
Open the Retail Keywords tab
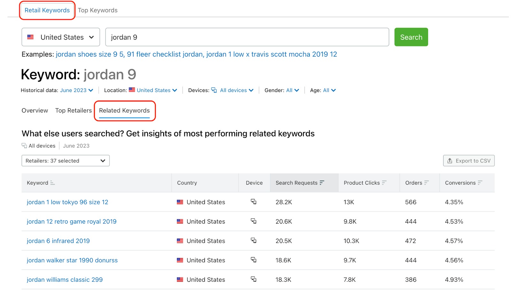(x=47, y=10)
